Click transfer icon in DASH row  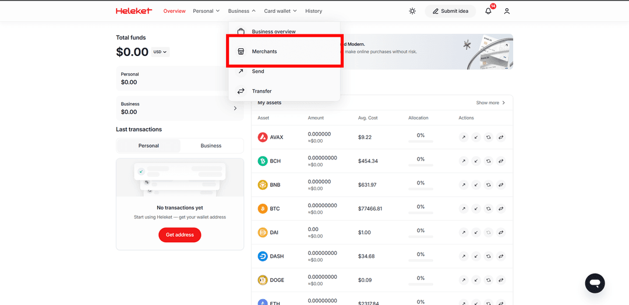[x=501, y=256]
